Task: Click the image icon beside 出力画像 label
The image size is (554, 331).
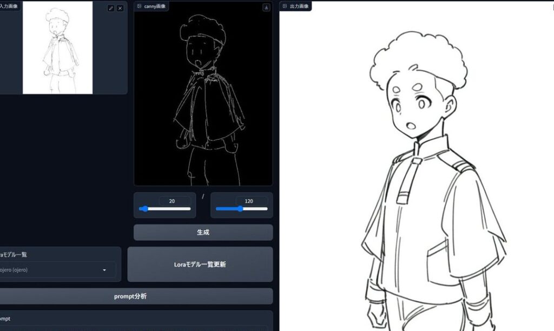Action: [285, 6]
